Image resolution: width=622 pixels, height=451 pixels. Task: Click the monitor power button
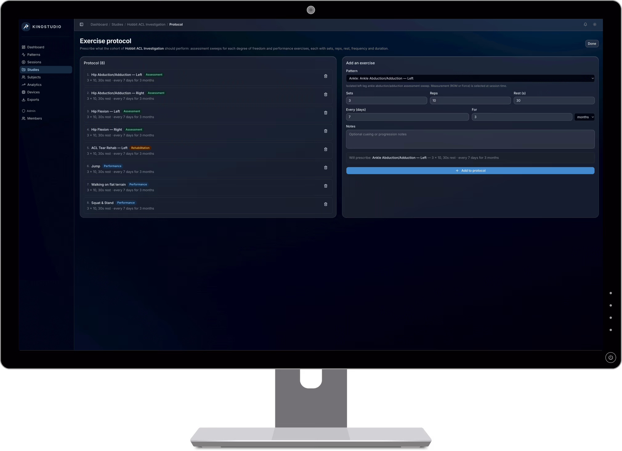610,357
